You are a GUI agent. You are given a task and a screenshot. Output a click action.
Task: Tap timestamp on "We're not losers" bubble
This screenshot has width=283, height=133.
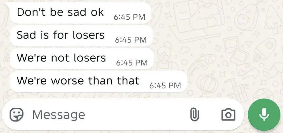(132, 63)
